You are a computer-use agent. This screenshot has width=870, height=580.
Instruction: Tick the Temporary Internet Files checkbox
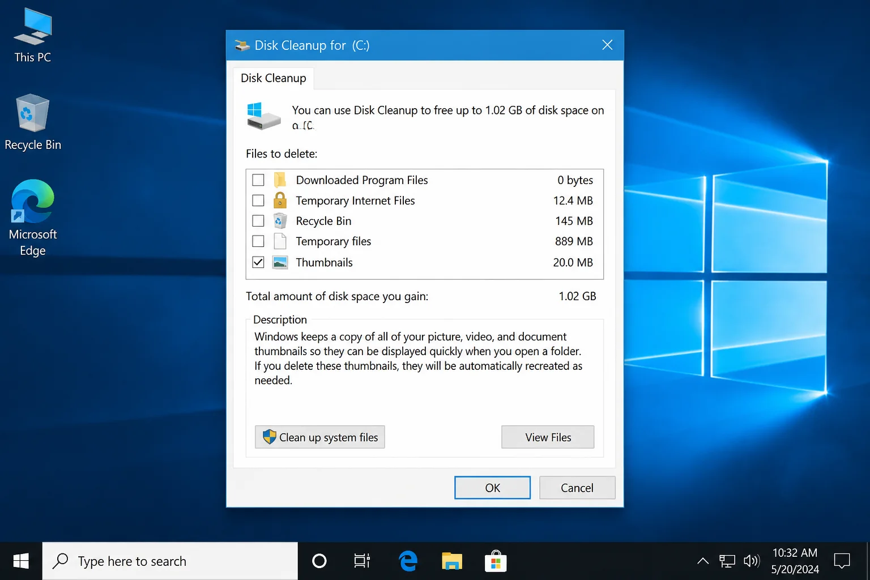point(258,201)
